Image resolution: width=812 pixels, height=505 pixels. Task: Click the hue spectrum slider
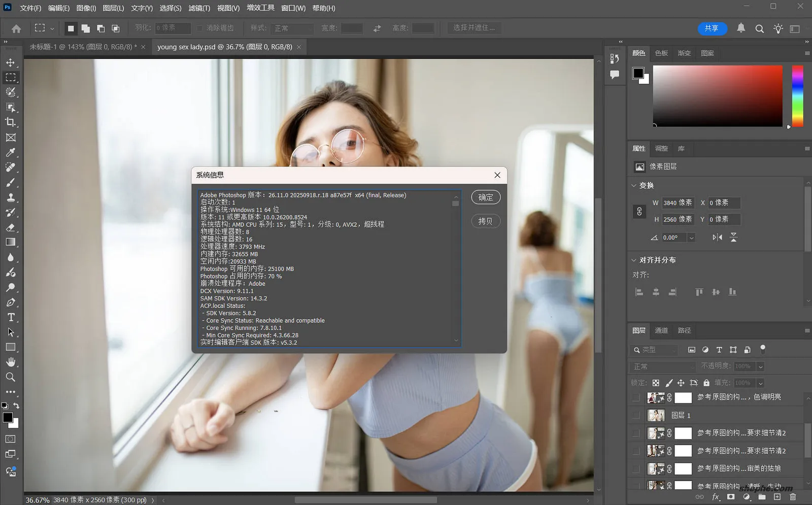[797, 96]
